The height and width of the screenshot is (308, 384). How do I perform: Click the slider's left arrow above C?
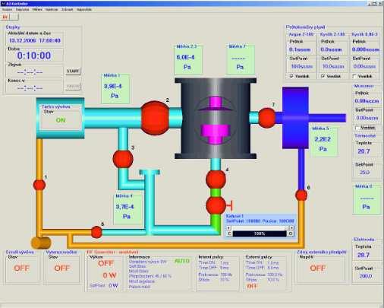pyautogui.click(x=228, y=227)
